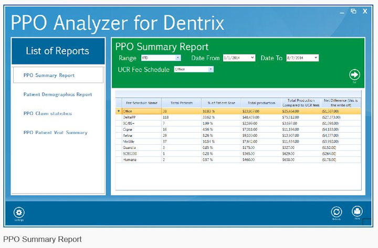Click Guardia production $175.00
Screen dimensions: 378x248
(x=248, y=148)
